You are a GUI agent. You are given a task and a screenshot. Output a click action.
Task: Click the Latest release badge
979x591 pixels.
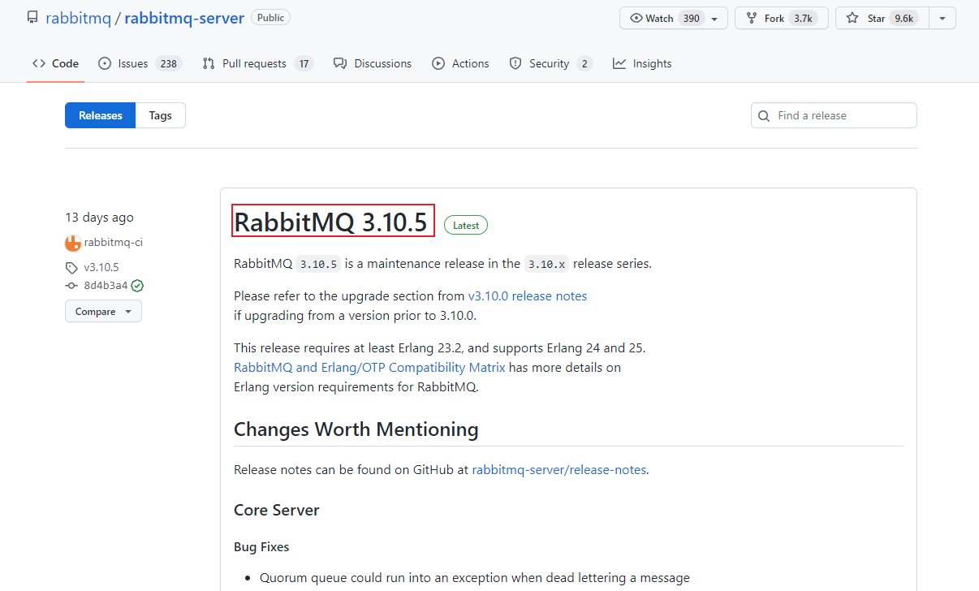(466, 226)
